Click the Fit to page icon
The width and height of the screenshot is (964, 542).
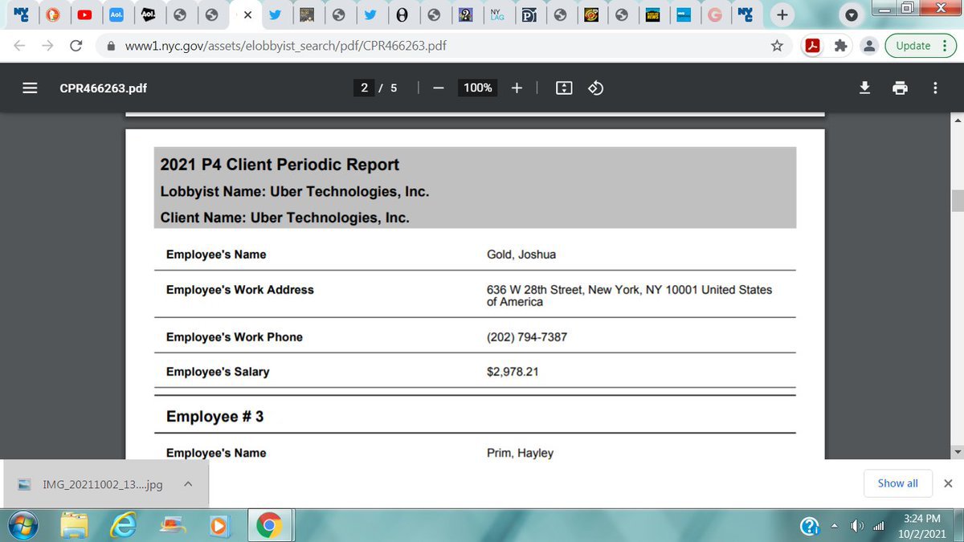[564, 88]
